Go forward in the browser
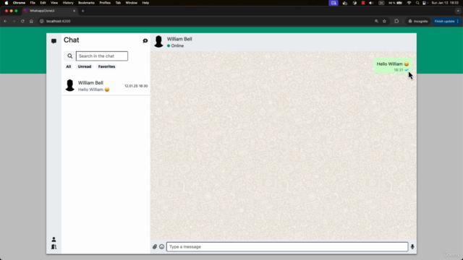Viewport: 463px width, 260px height. 14,21
